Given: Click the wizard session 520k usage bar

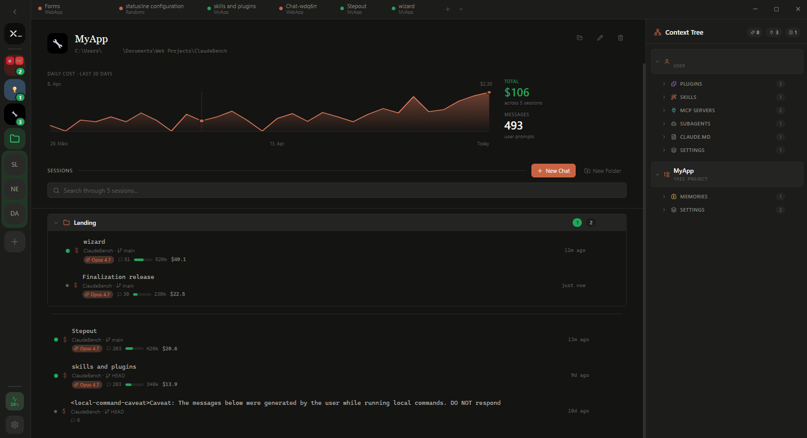Looking at the screenshot, I should click(x=143, y=260).
